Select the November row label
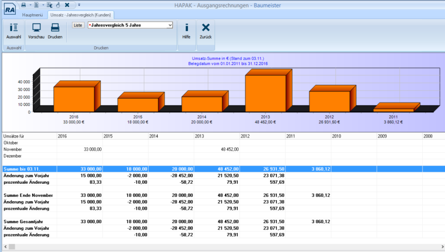This screenshot has width=445, height=252. click(13, 149)
